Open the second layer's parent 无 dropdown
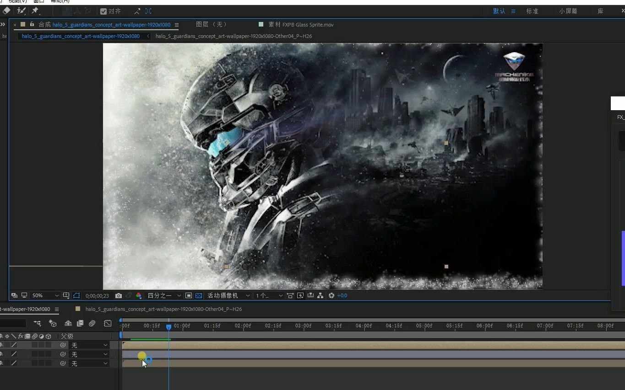 point(89,354)
